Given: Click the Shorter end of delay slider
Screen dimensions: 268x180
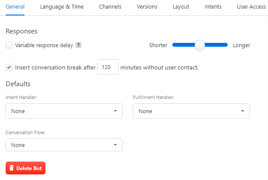Looking at the screenshot, I should [175, 45].
